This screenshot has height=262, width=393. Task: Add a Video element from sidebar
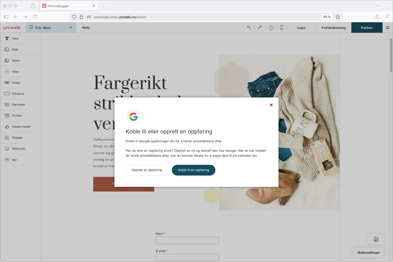[20, 72]
